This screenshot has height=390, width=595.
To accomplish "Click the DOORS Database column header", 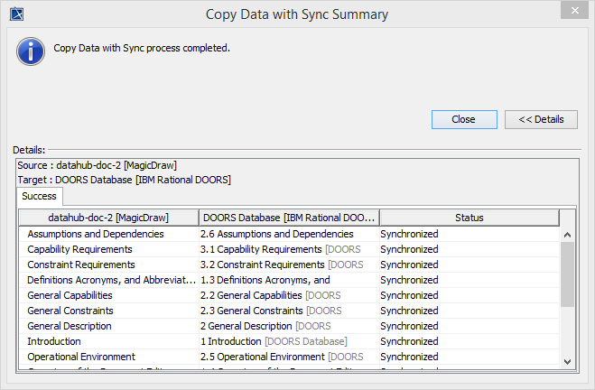I will tap(289, 218).
